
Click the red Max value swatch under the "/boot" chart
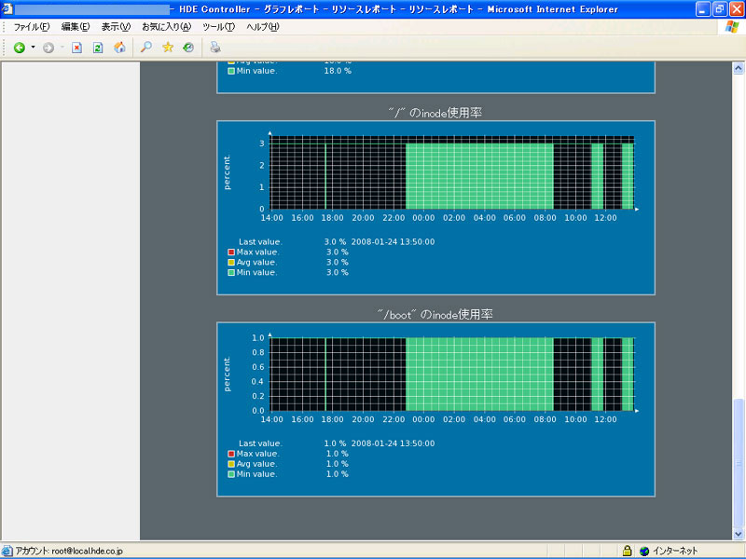231,454
